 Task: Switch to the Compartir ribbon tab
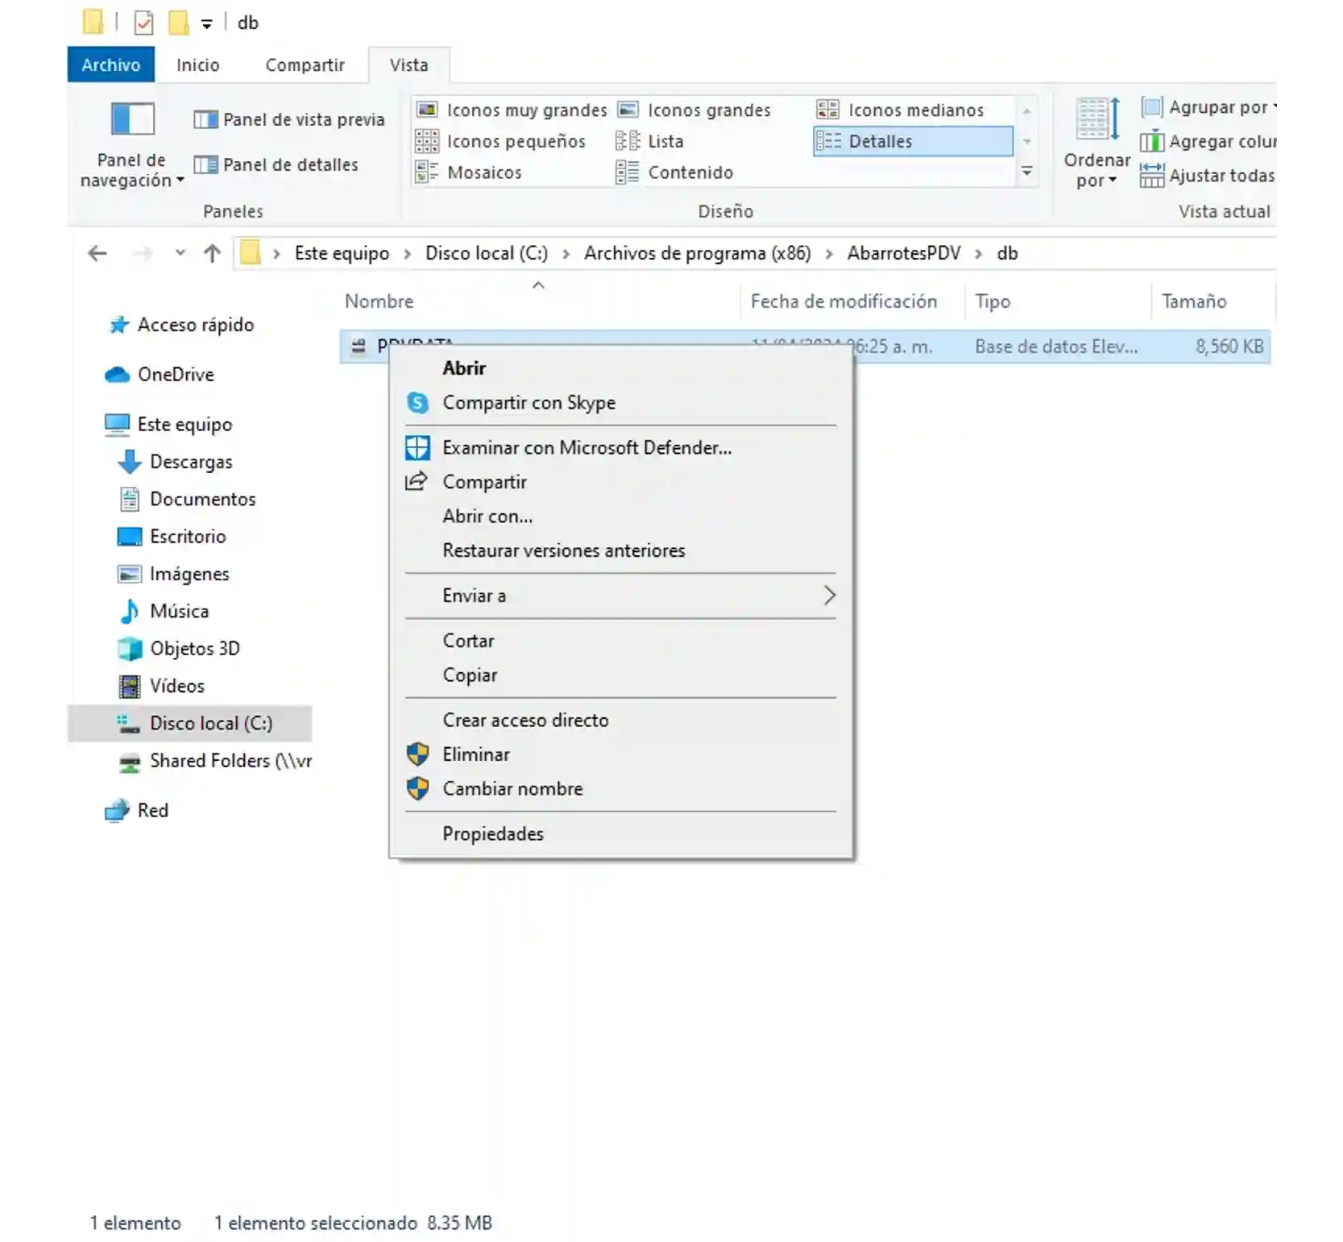(x=305, y=64)
